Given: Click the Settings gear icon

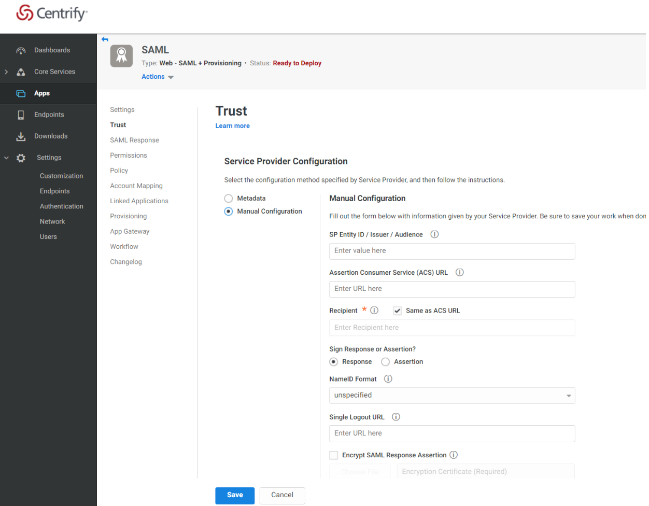Looking at the screenshot, I should 21,158.
